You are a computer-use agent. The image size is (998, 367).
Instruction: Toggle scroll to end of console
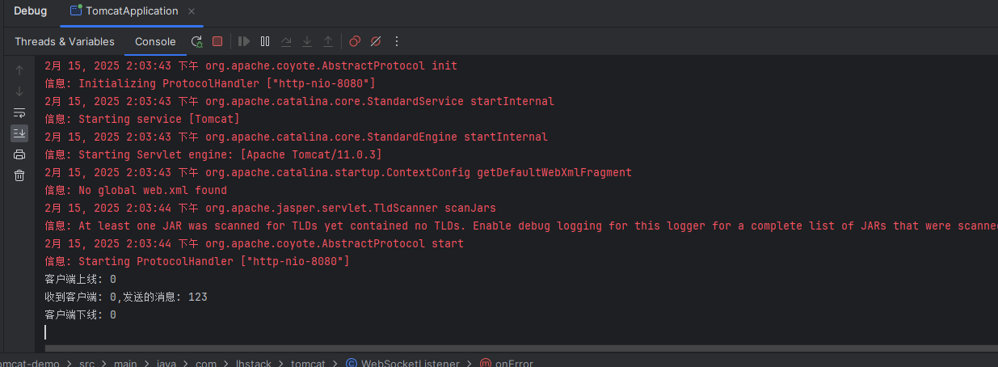pyautogui.click(x=19, y=133)
